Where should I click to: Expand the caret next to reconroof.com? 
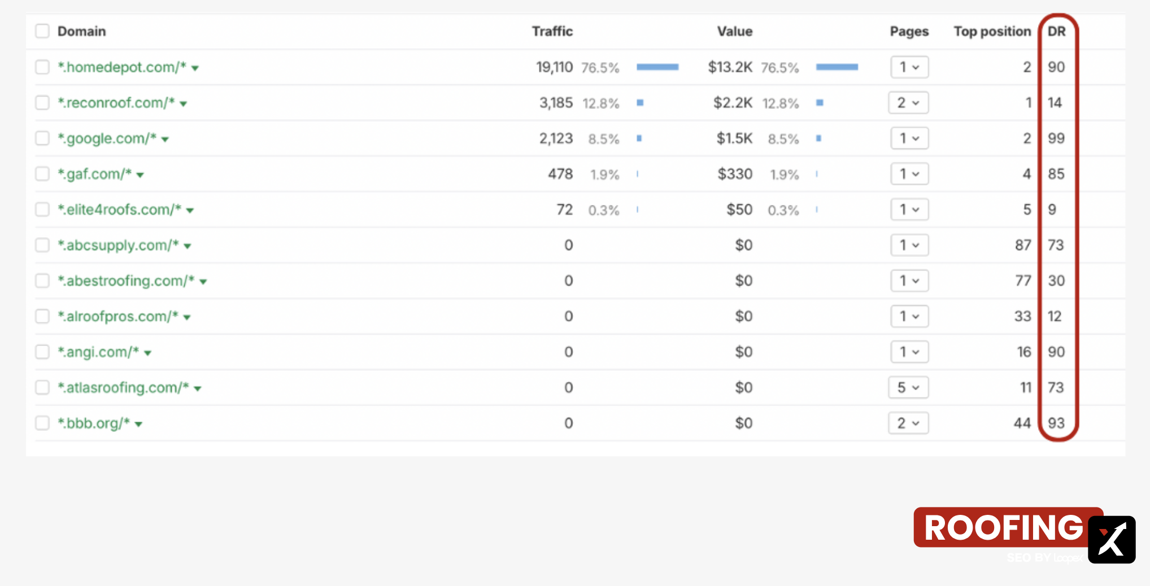184,104
